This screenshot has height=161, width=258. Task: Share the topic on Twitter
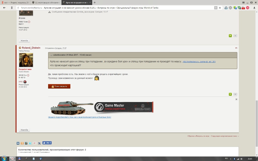coord(30,143)
